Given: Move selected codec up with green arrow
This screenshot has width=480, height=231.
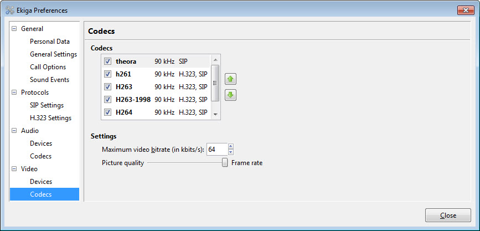Looking at the screenshot, I should (x=230, y=79).
